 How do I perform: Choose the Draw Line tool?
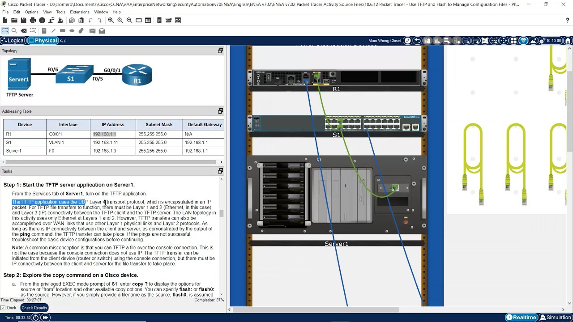(53, 31)
